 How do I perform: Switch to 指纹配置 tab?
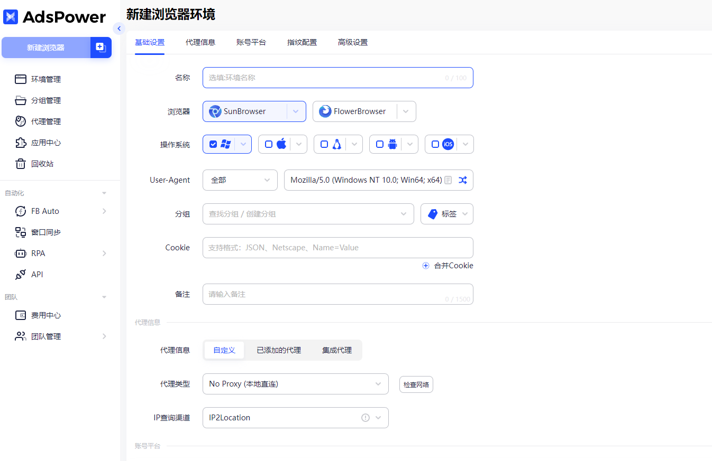(x=302, y=42)
